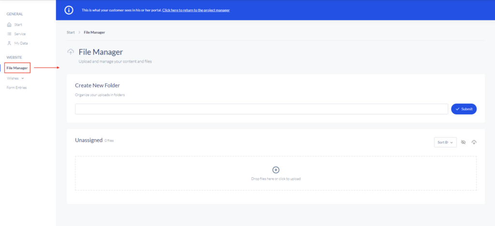495x226 pixels.
Task: Click the My Data person icon
Action: 9,43
